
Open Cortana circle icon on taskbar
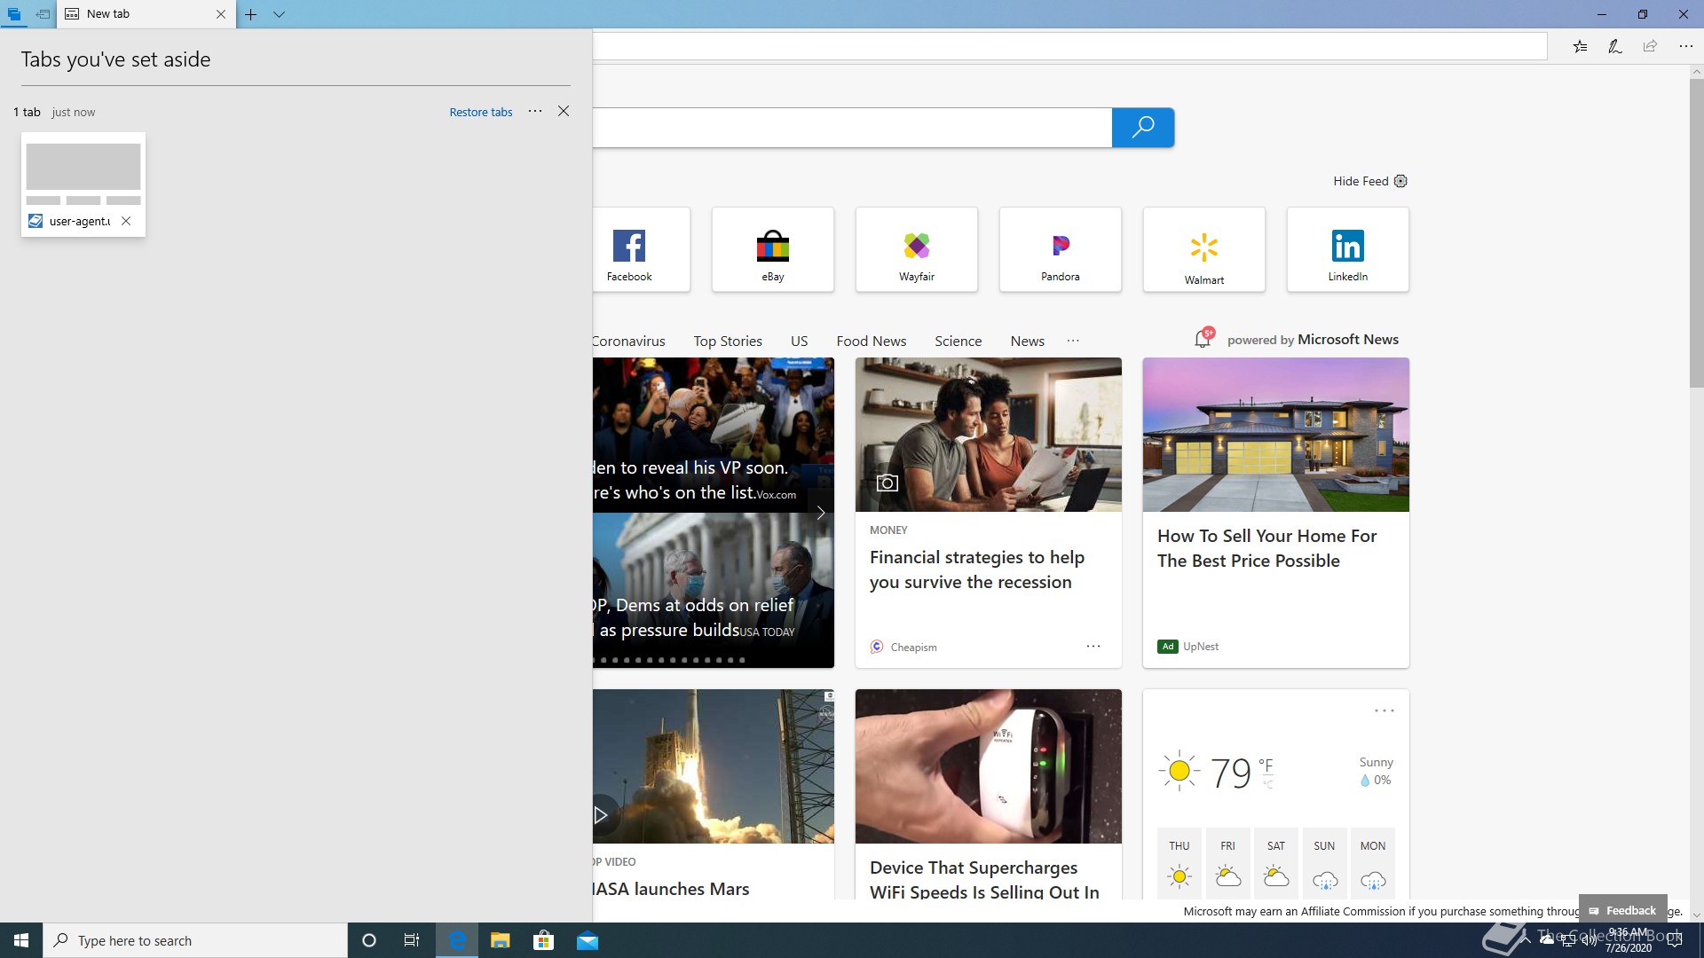(369, 940)
